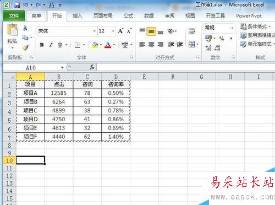Open the font name 宋体 dropdown
The image size is (275, 205).
tap(95, 31)
